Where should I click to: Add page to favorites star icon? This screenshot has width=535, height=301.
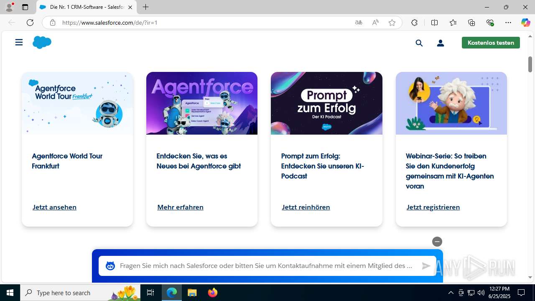tap(392, 23)
